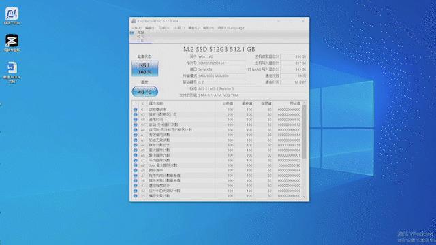
Task: Open the 功能(U) menu
Action: 165,28
